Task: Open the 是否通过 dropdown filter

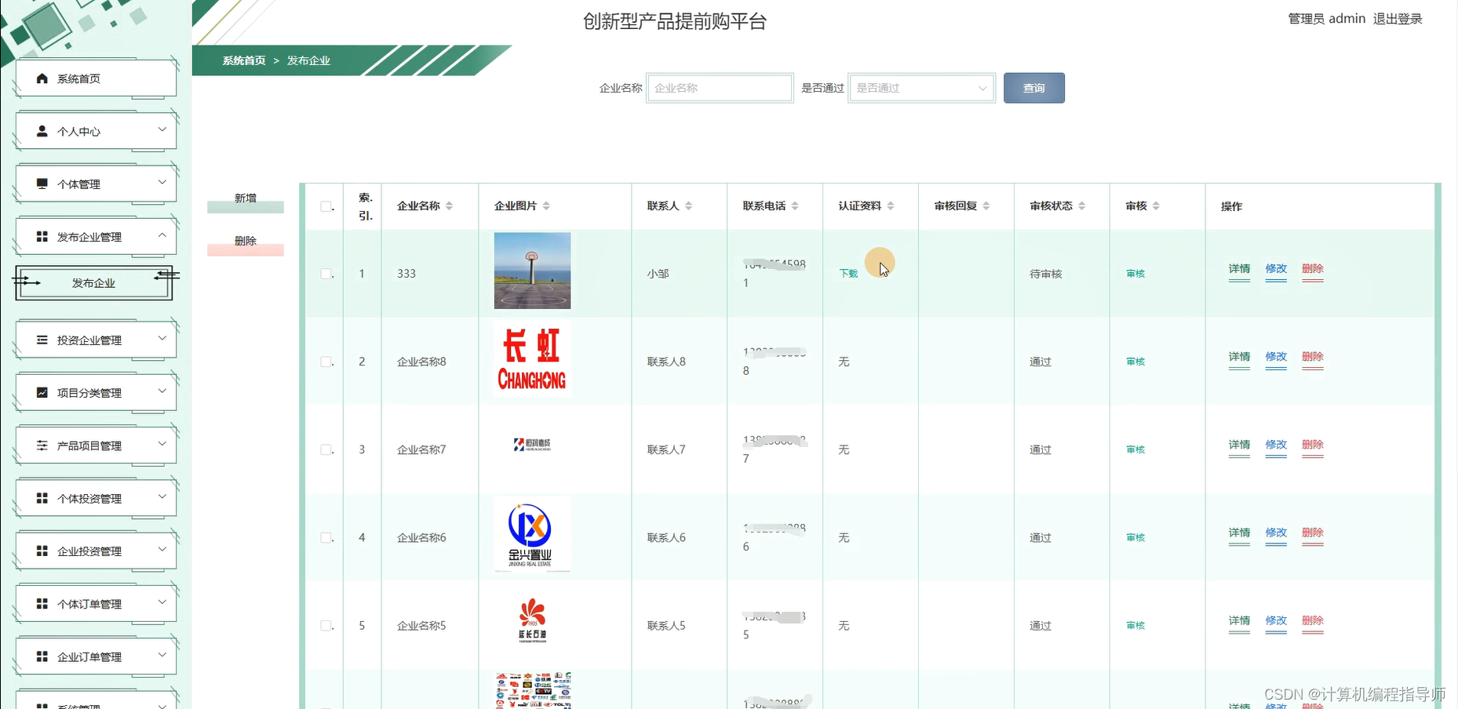Action: pos(921,88)
